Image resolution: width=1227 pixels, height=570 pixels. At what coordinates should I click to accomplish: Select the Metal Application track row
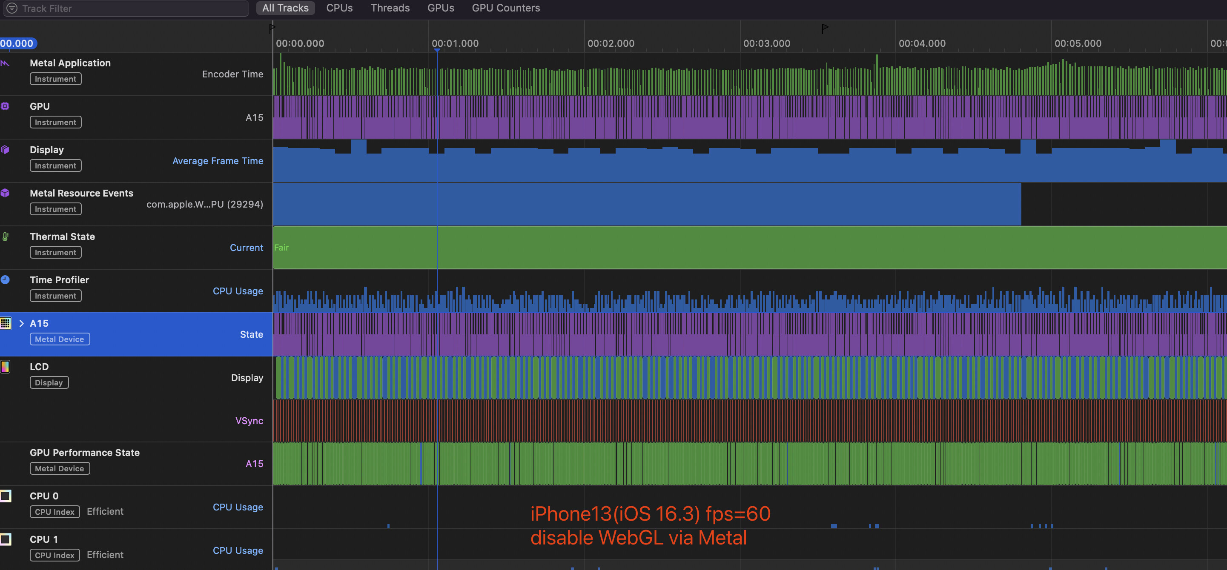point(136,74)
